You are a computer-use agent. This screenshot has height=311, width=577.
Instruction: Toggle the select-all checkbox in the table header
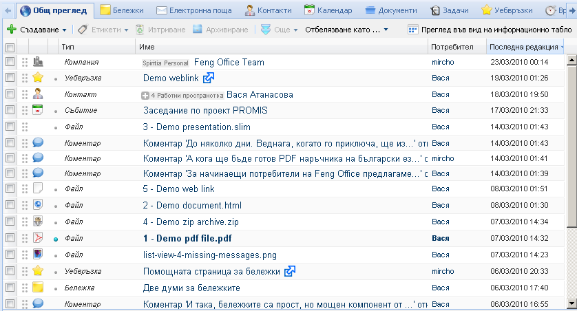[x=10, y=47]
